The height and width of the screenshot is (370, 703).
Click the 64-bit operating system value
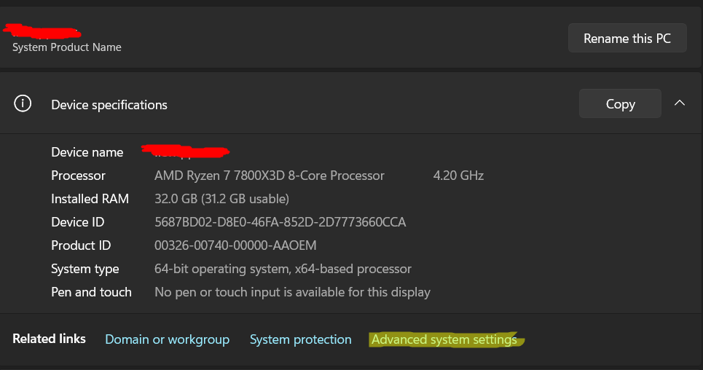(283, 269)
